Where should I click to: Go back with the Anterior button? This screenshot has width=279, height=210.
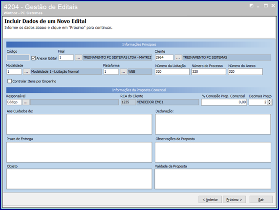(210, 200)
